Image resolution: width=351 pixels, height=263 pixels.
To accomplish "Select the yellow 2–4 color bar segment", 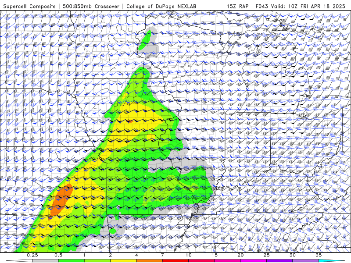I will point(123,261).
